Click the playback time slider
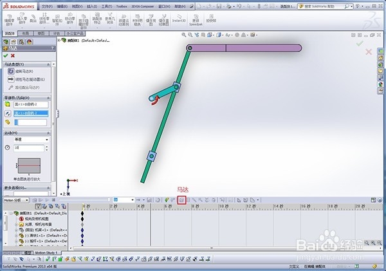Image resolution: width=386 pixels, height=271 pixels. [84, 200]
